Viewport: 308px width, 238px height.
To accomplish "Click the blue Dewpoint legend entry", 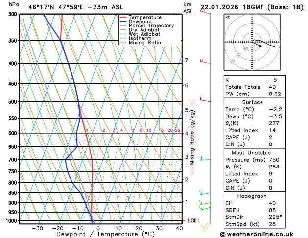I will pyautogui.click(x=136, y=22).
